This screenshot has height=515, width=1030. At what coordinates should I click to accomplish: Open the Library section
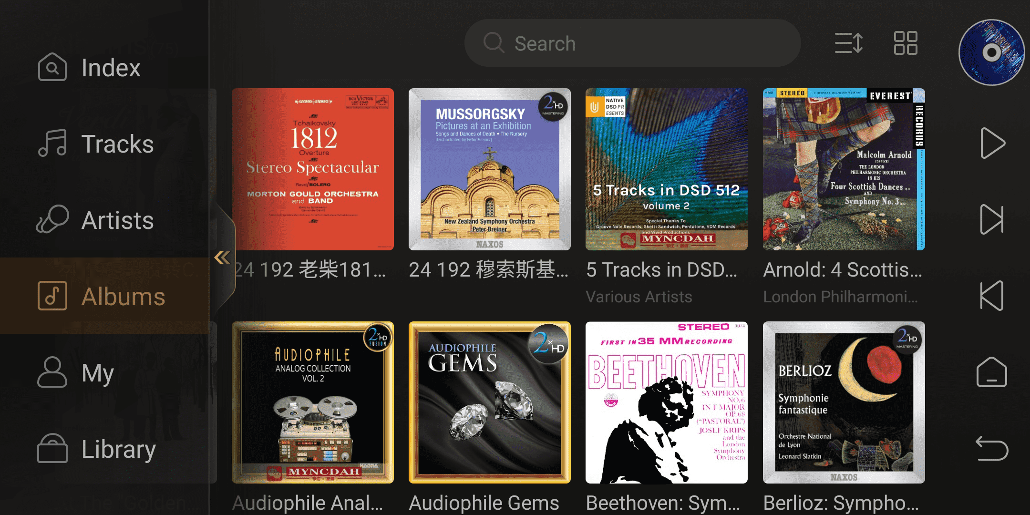(104, 449)
